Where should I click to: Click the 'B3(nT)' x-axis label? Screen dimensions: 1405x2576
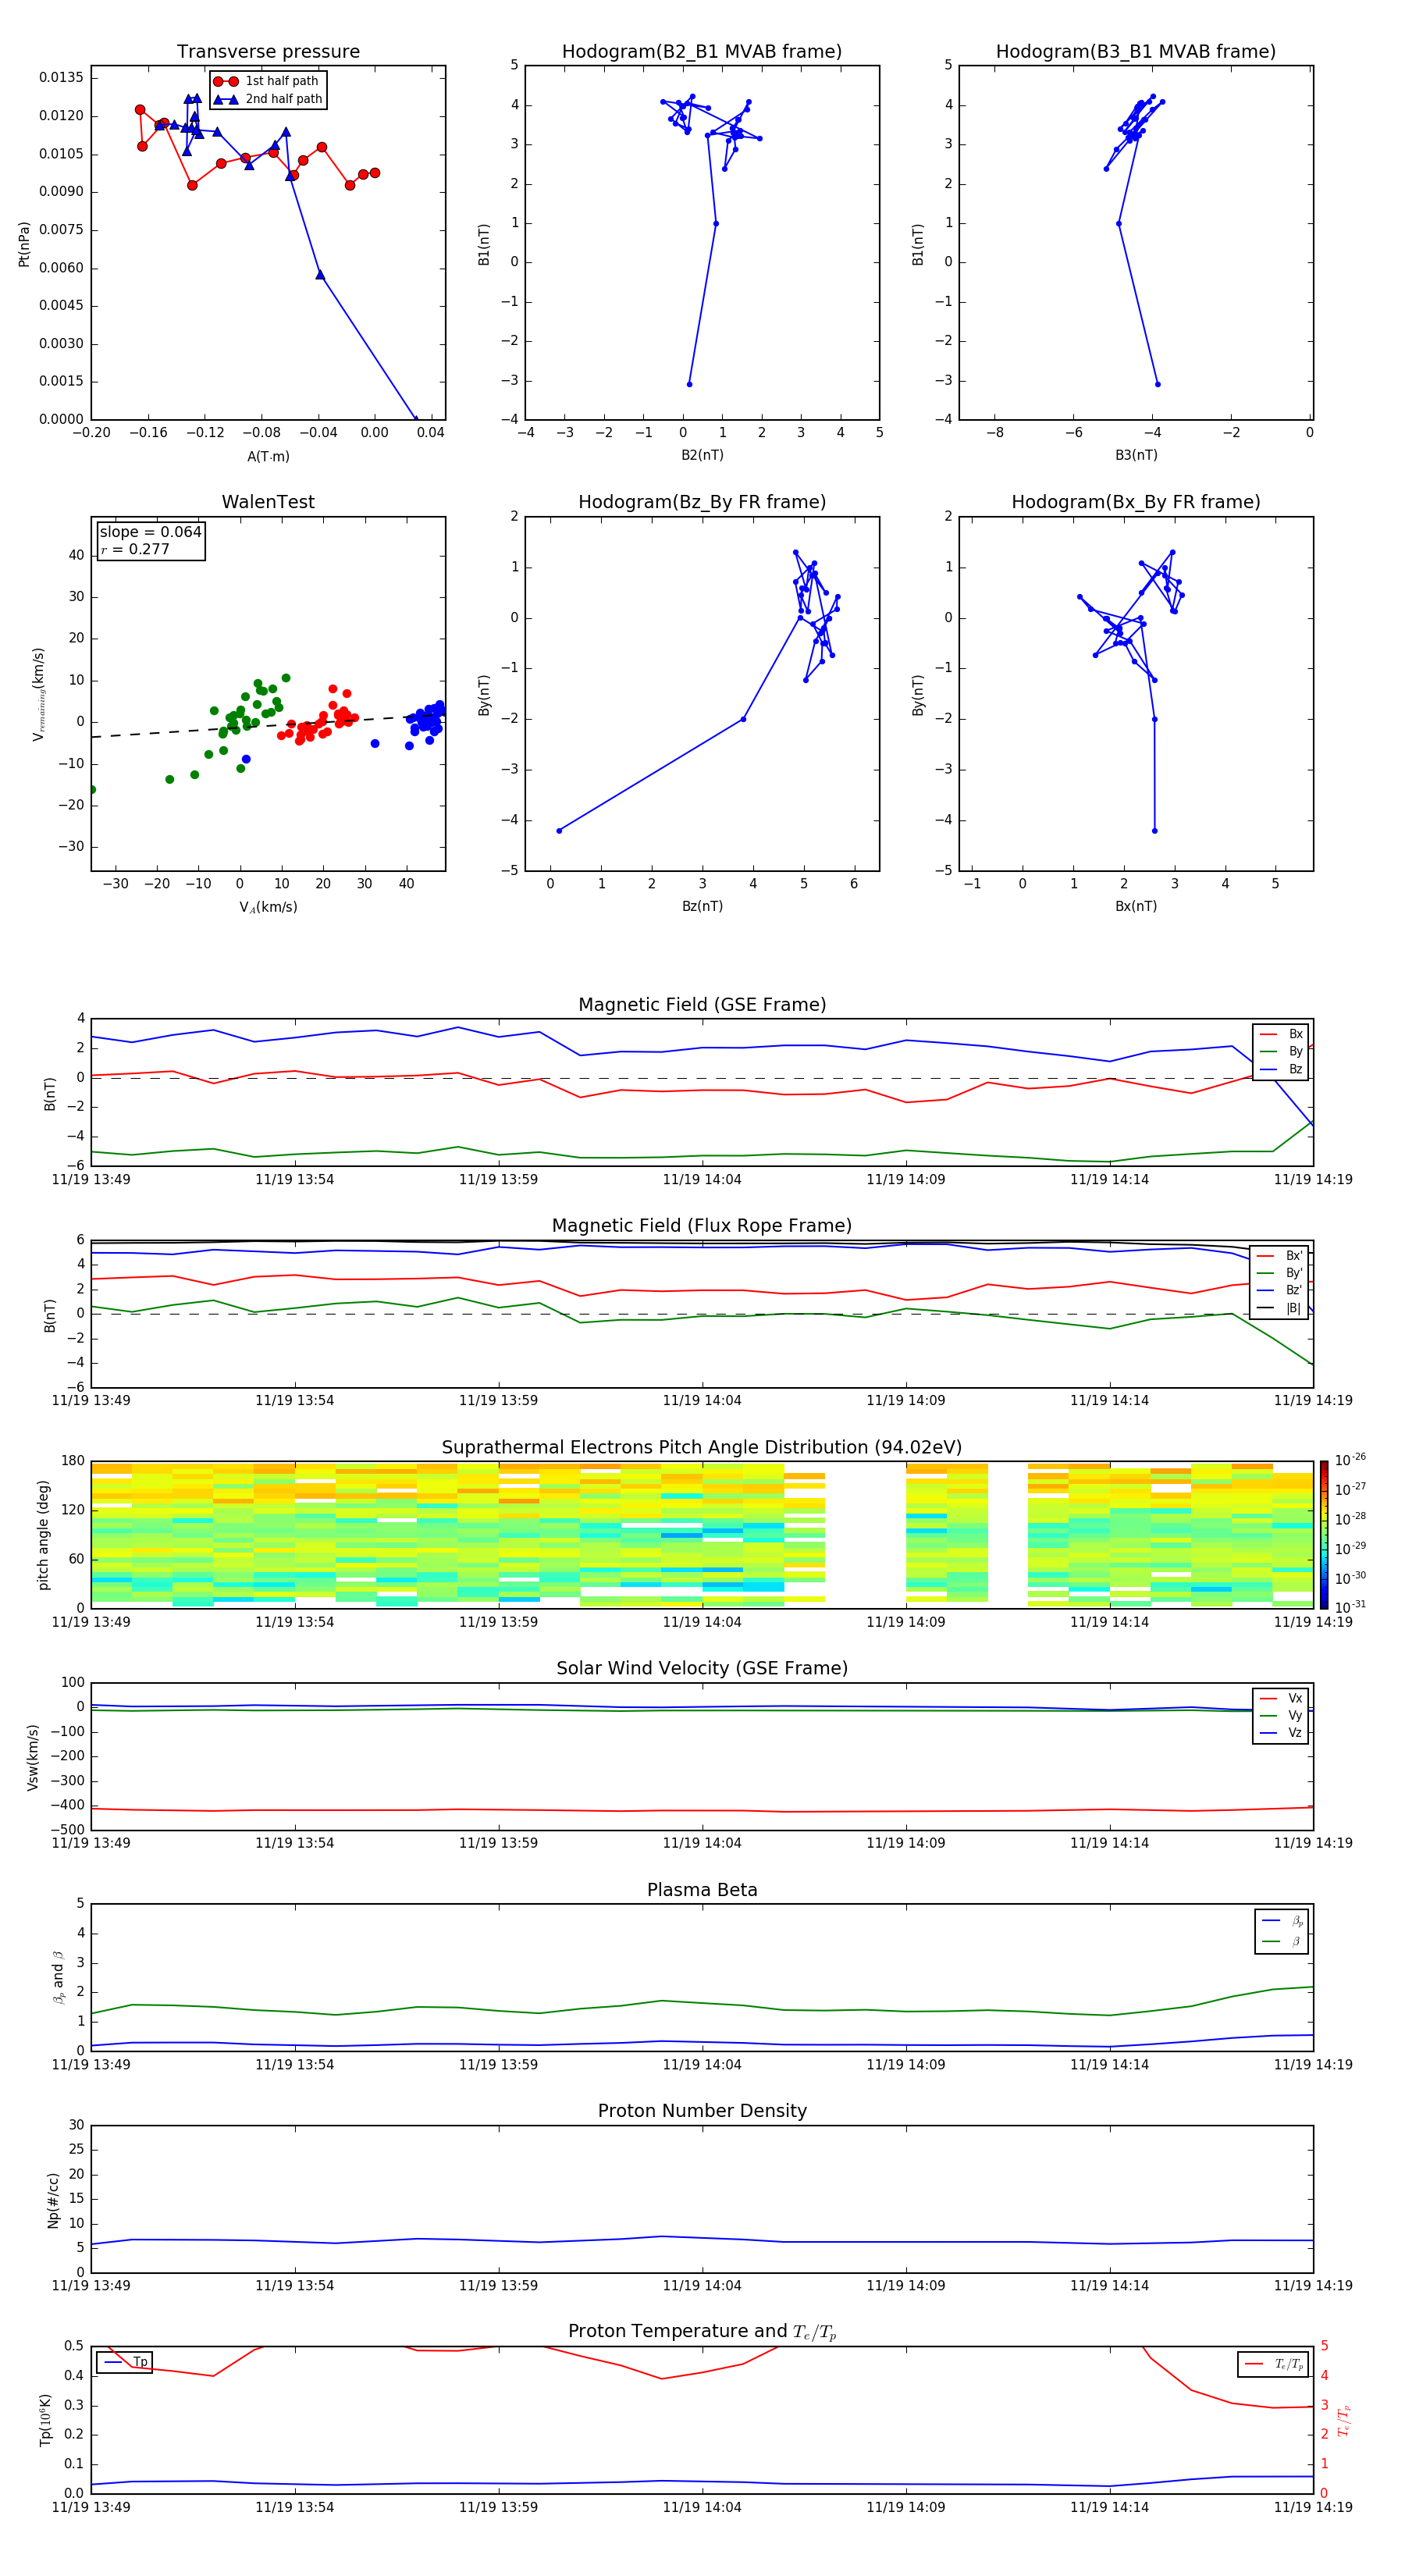[1136, 455]
